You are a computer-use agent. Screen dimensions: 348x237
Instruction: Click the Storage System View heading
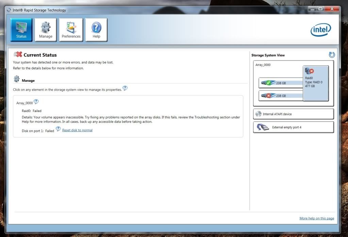point(268,55)
